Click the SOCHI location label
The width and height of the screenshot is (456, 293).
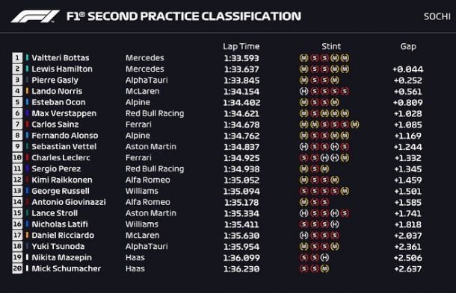pos(437,16)
